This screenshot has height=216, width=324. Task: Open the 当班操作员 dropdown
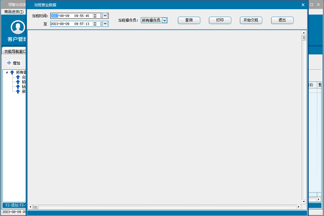(x=164, y=20)
